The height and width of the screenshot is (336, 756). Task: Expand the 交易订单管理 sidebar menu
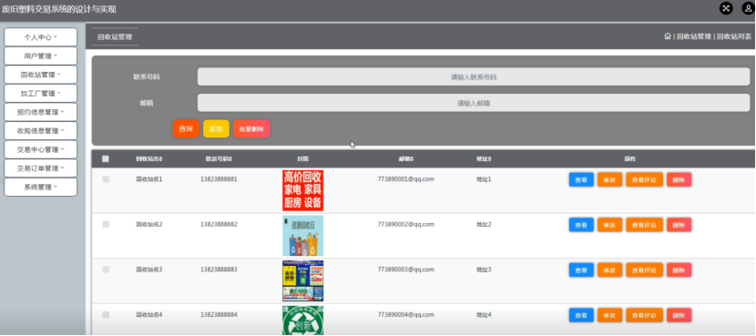click(40, 168)
